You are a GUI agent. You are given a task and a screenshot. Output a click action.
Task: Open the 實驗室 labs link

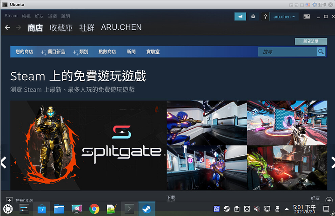[153, 52]
